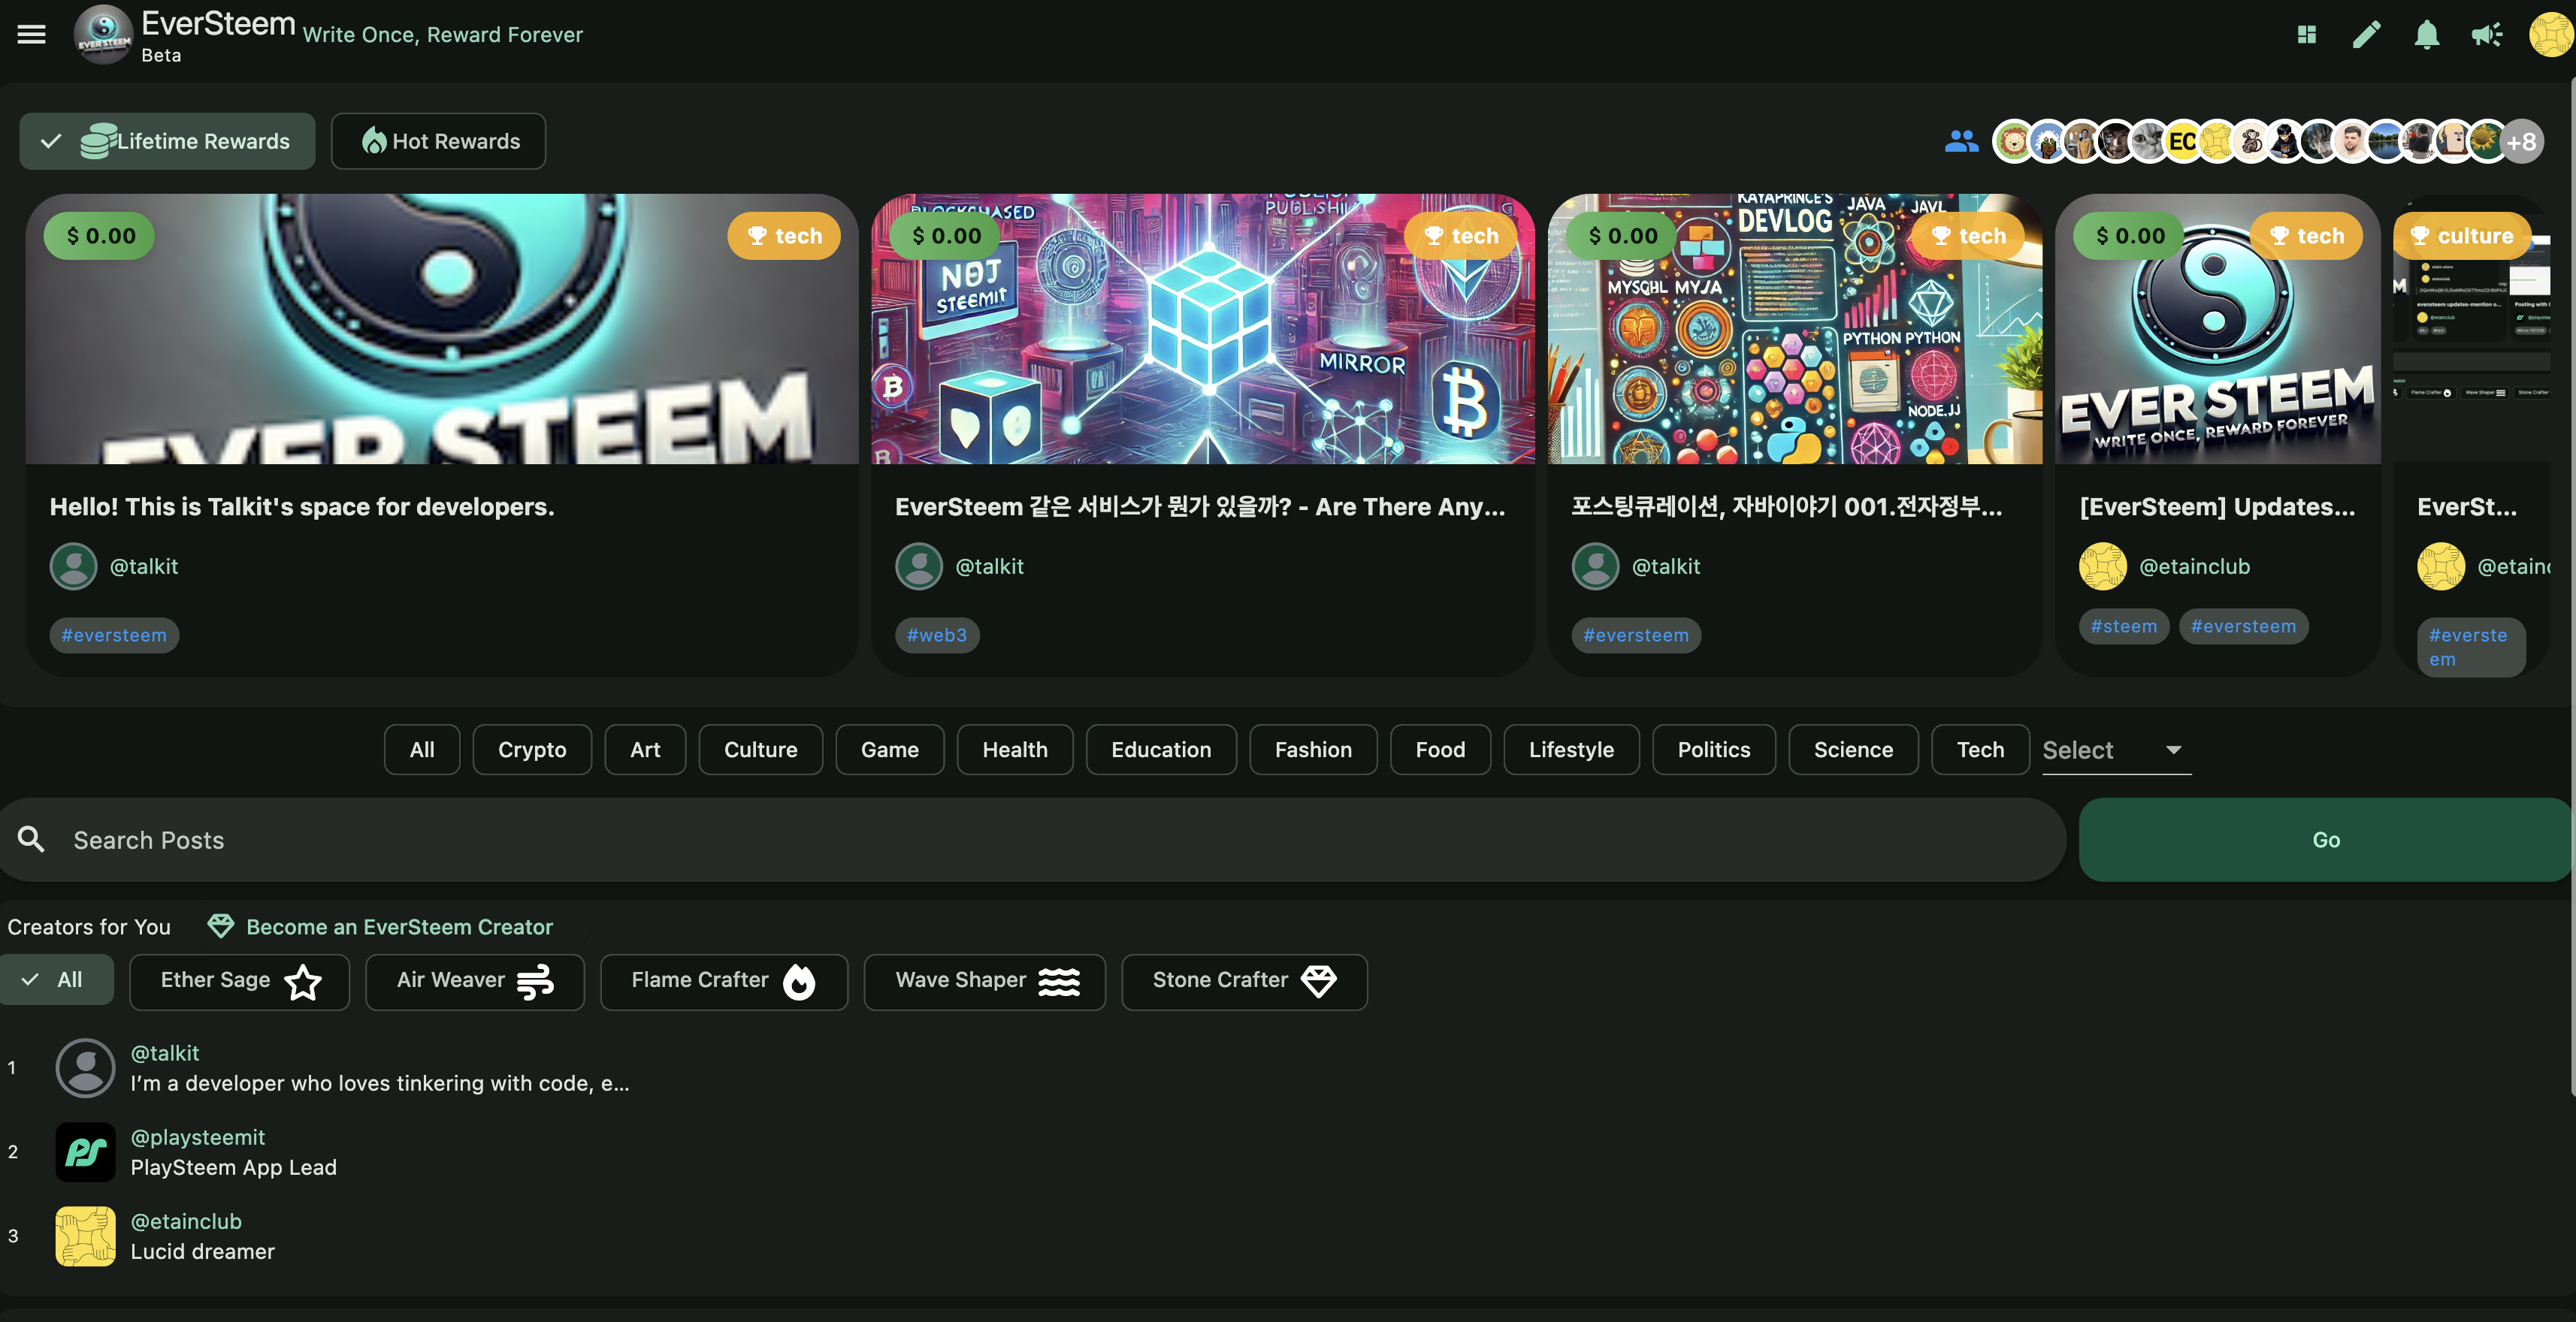Switch to the Crypto category tab
This screenshot has width=2576, height=1322.
531,750
